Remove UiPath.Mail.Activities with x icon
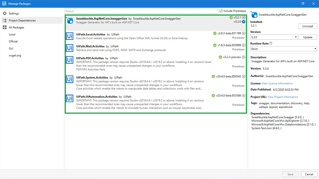The image size is (319, 179). (x=244, y=45)
